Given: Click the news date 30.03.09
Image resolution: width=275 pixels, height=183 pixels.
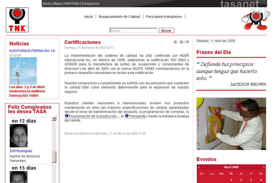Looking at the screenshot, I should tap(15, 55).
